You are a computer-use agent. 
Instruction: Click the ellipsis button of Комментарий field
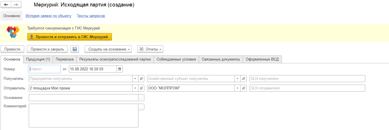tap(141, 107)
